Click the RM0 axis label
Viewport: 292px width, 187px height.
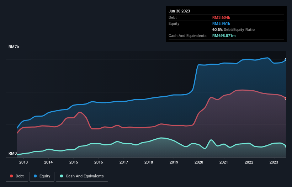(x=12, y=153)
